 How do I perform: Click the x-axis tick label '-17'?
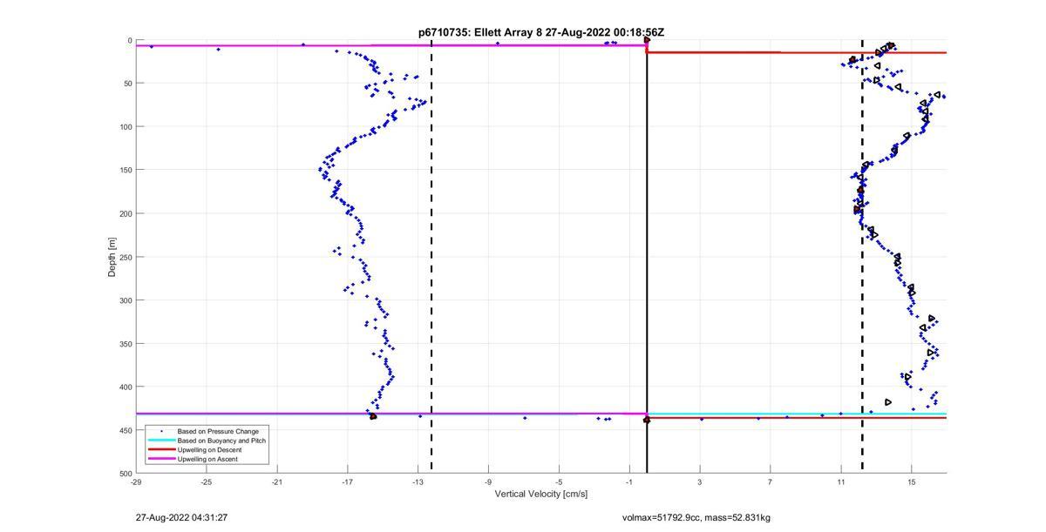click(x=347, y=481)
